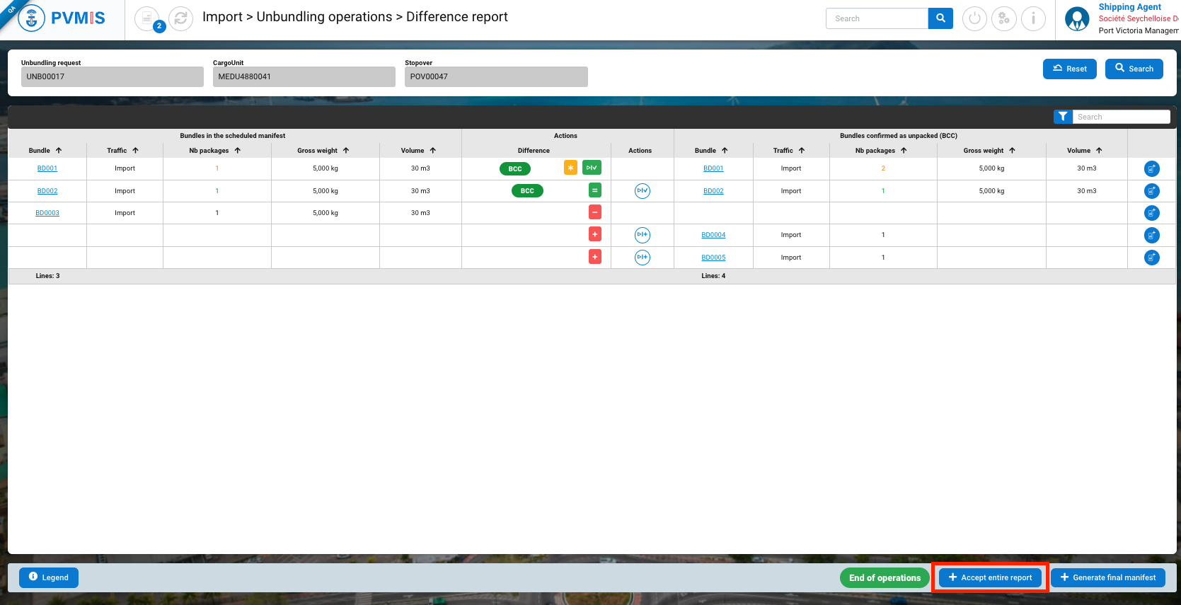
Task: Open the BD0005 bundle link
Action: [713, 258]
